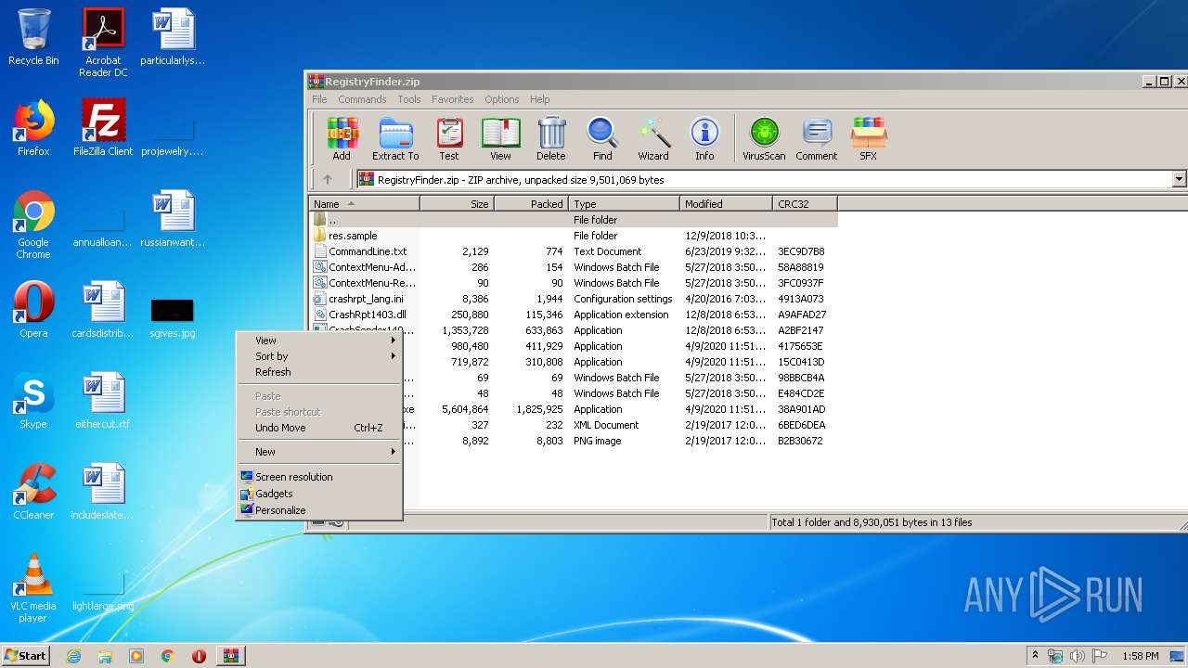Sort file list by Name column

pyautogui.click(x=365, y=204)
